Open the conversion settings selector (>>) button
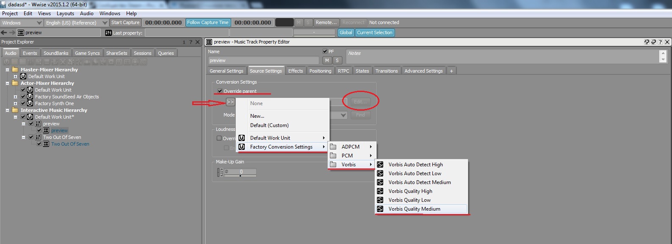 [230, 102]
